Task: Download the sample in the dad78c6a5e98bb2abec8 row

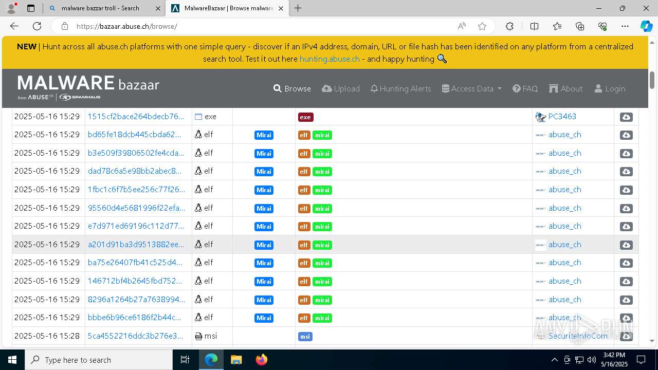Action: 626,172
